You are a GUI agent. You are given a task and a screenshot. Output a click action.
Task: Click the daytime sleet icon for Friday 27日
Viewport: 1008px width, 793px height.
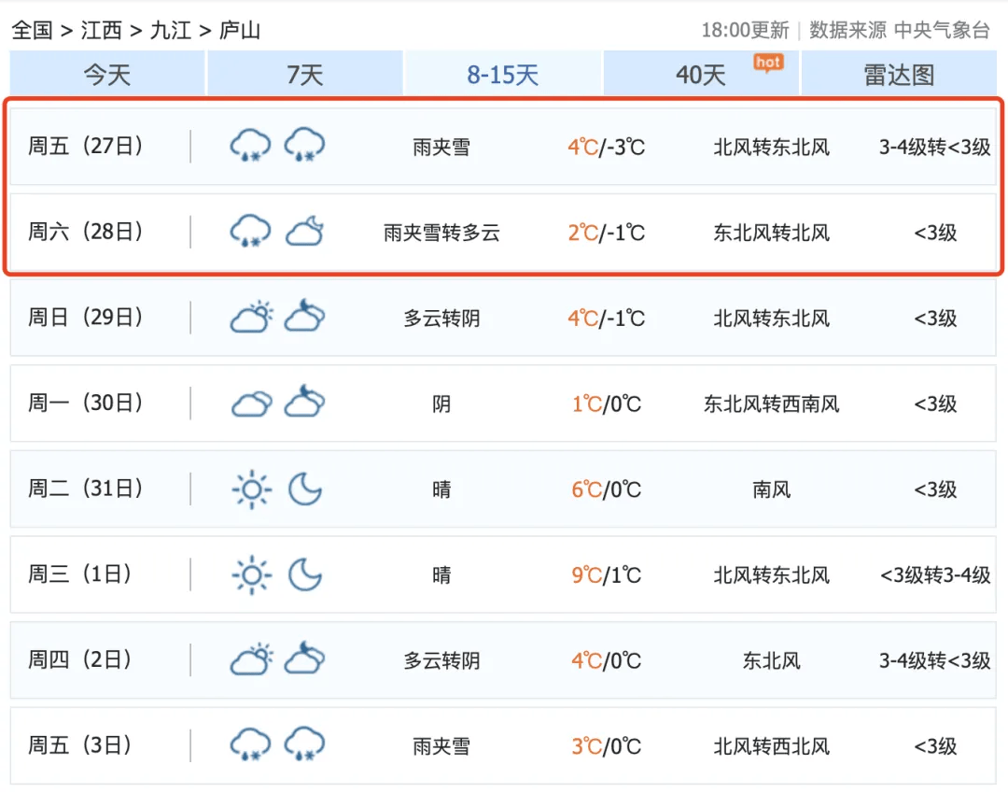coord(250,146)
